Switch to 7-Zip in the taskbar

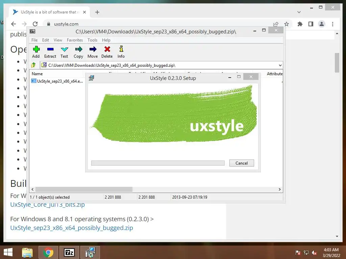pyautogui.click(x=69, y=252)
